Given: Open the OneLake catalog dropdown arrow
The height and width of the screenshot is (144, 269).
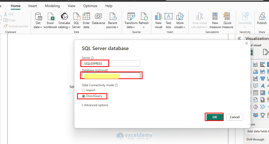Looking at the screenshot, I should [x=69, y=27].
